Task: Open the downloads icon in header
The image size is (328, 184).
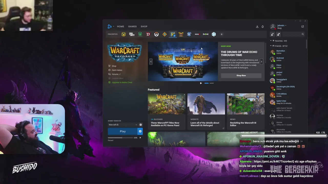Action: click(257, 27)
